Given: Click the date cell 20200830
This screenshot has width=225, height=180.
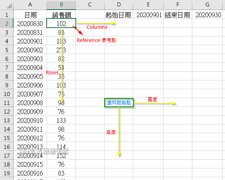Looking at the screenshot, I should pyautogui.click(x=30, y=24).
